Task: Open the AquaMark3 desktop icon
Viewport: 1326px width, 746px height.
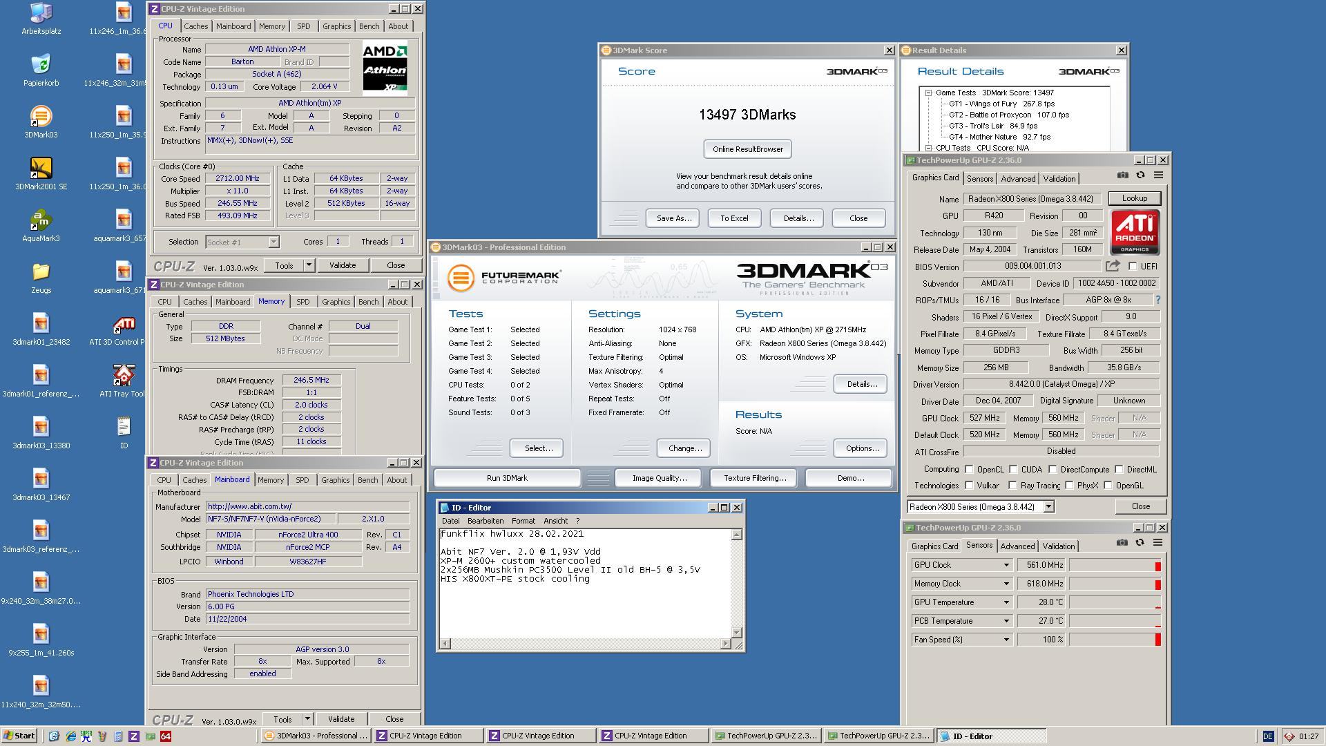Action: [x=41, y=226]
